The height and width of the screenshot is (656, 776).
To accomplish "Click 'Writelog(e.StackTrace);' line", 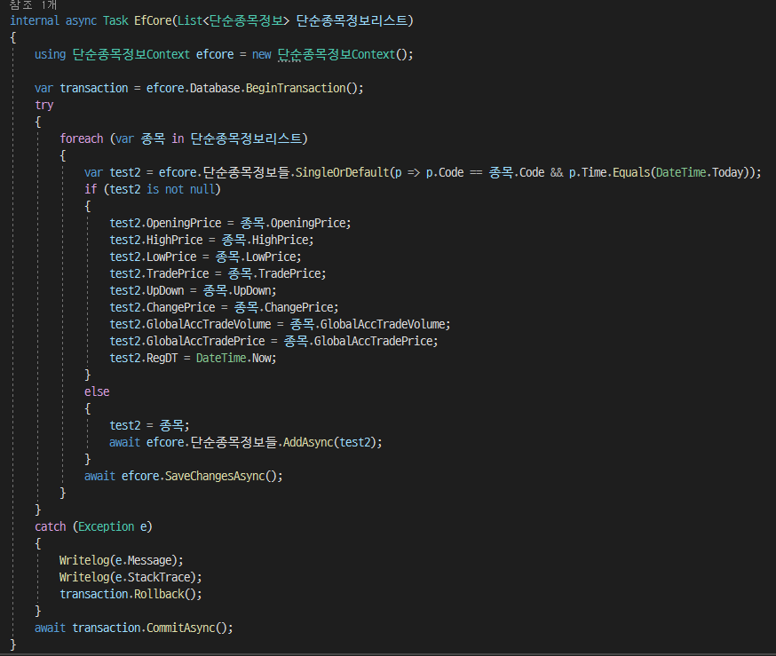I will 131,577.
